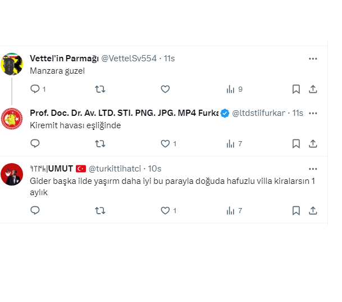The image size is (342, 302).
Task: Open @VettelSv554 profile handle link
Action: pos(129,58)
